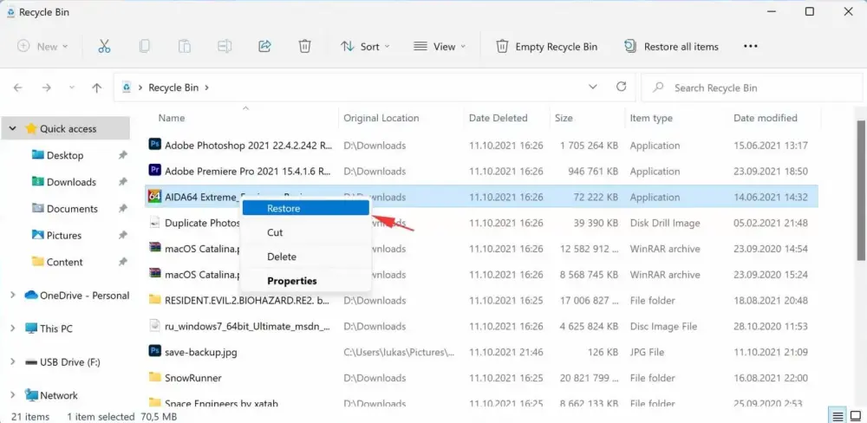Unpin Downloads using its pin icon
Screen dimensions: 867x423
(123, 182)
